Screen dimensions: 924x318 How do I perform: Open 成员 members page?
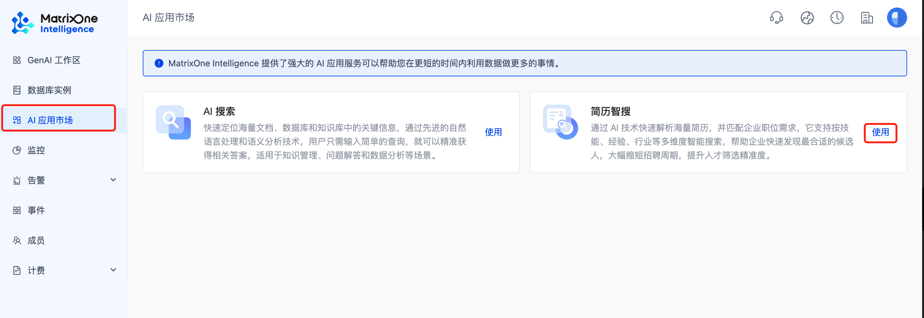pyautogui.click(x=36, y=240)
